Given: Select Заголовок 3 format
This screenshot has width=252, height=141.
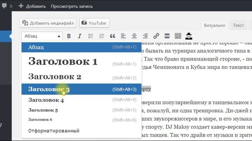Looking at the screenshot, I should 82,89.
